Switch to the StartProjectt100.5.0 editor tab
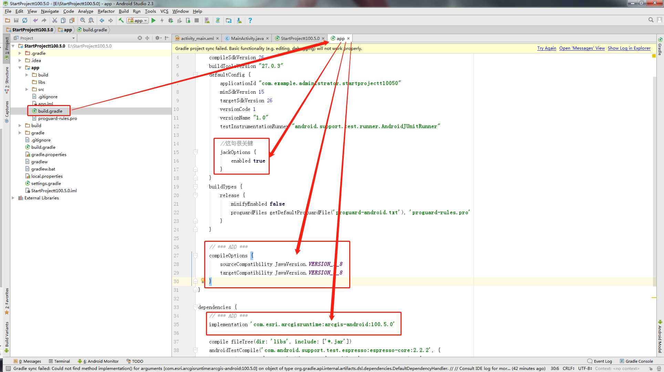The image size is (664, 372). [300, 38]
